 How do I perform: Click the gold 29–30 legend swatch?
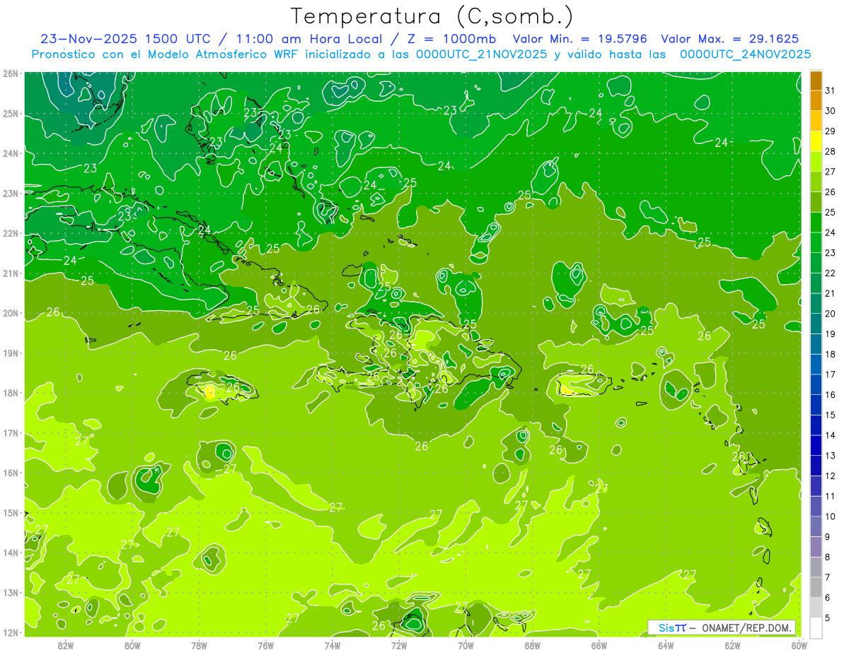pos(816,121)
